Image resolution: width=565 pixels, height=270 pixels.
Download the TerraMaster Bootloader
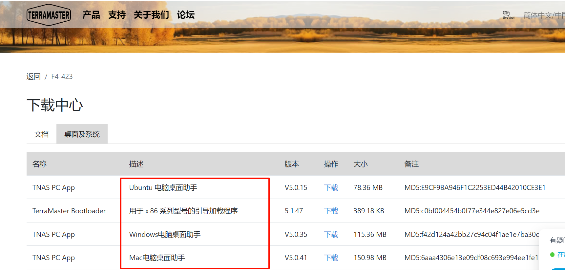[331, 211]
